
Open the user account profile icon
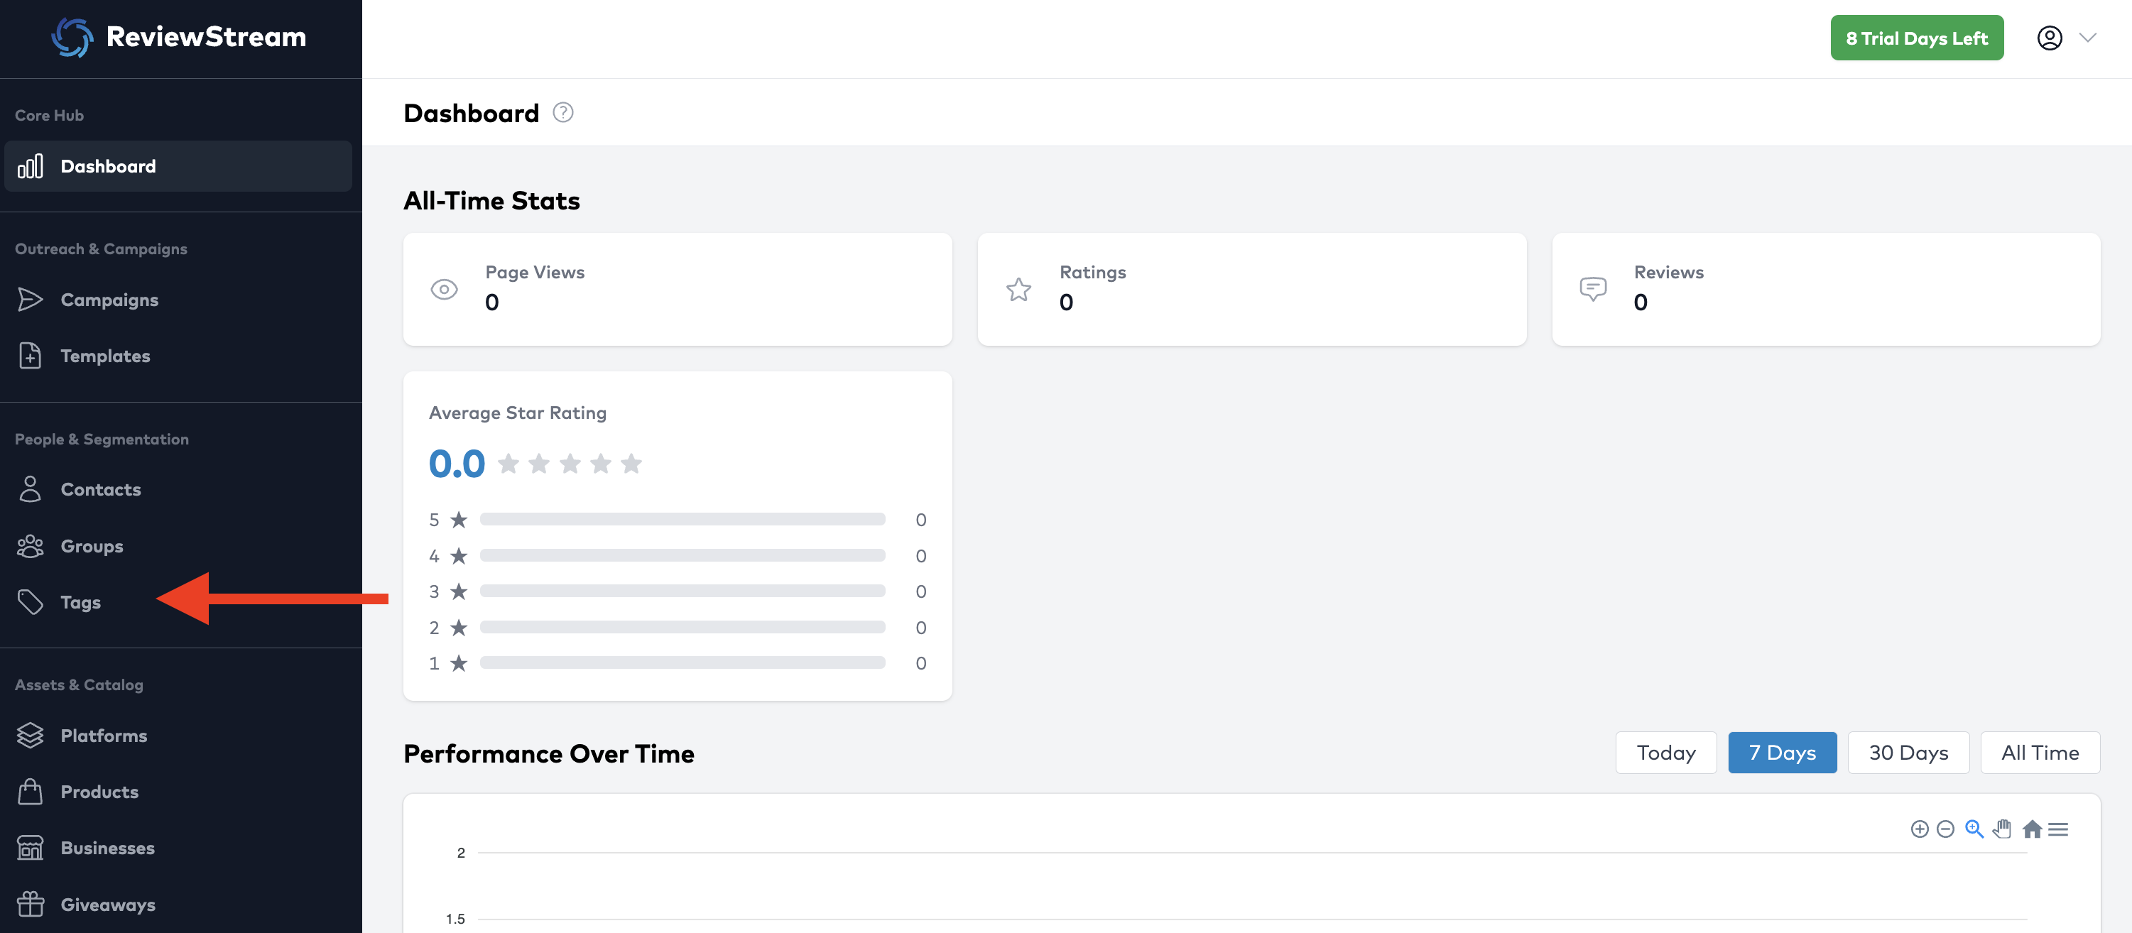tap(2049, 38)
